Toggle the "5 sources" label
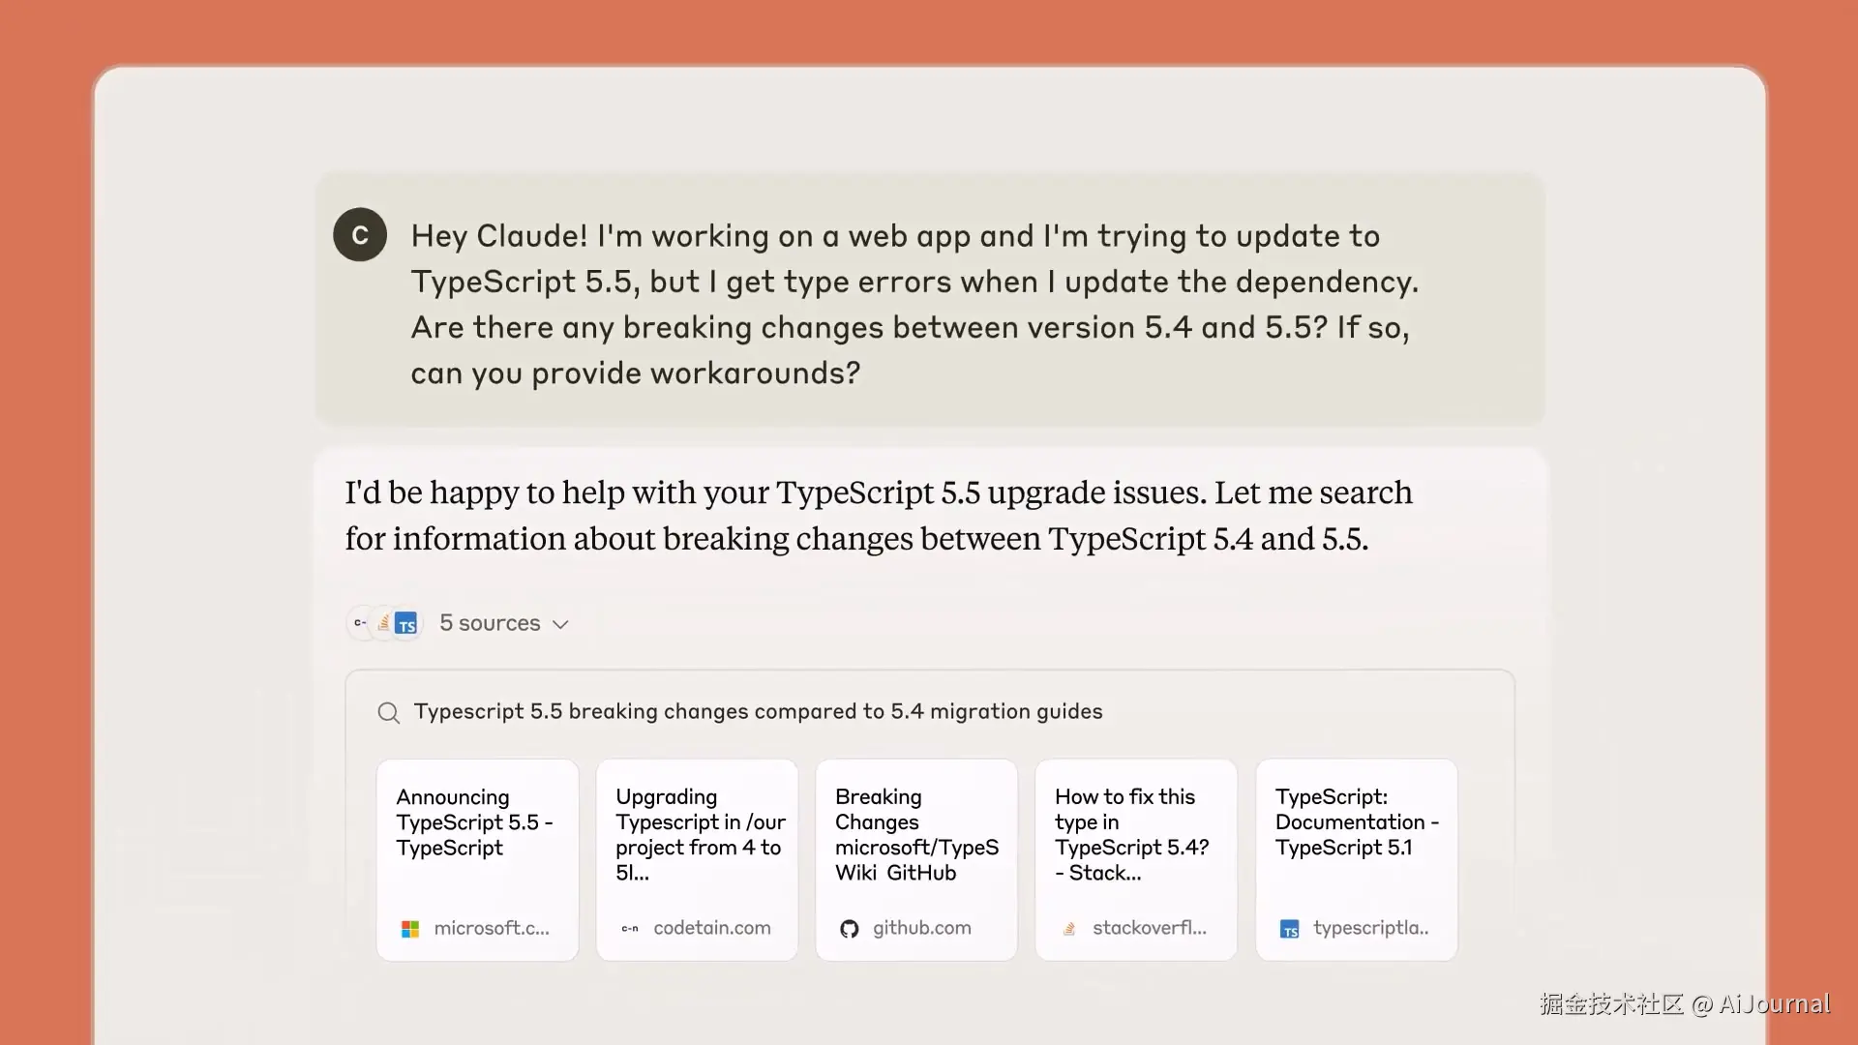Image resolution: width=1858 pixels, height=1045 pixels. click(490, 623)
